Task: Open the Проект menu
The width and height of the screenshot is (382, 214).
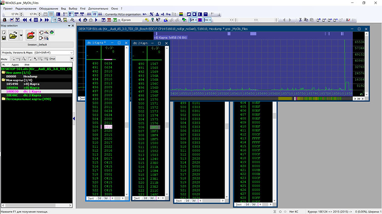Action: pyautogui.click(x=8, y=8)
